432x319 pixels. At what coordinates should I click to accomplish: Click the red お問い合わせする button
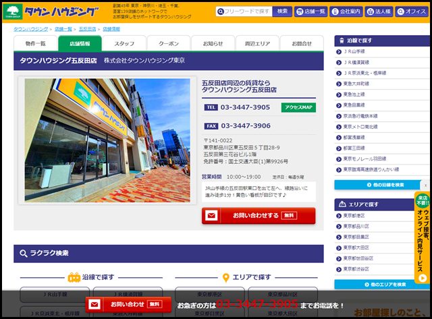click(x=259, y=216)
